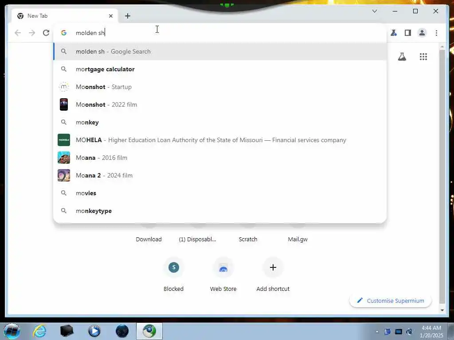Viewport: 454px width, 340px height.
Task: Open the (1) Disposabl... shortcut
Action: coord(197,239)
